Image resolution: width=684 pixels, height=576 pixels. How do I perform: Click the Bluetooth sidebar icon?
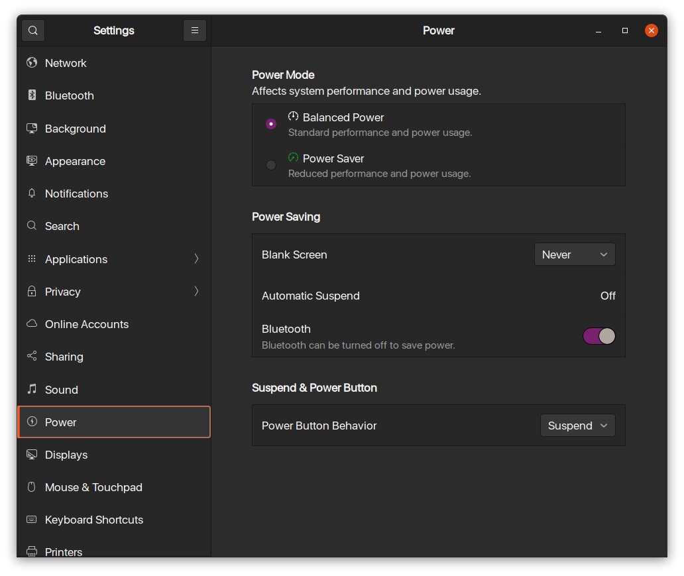pos(31,95)
